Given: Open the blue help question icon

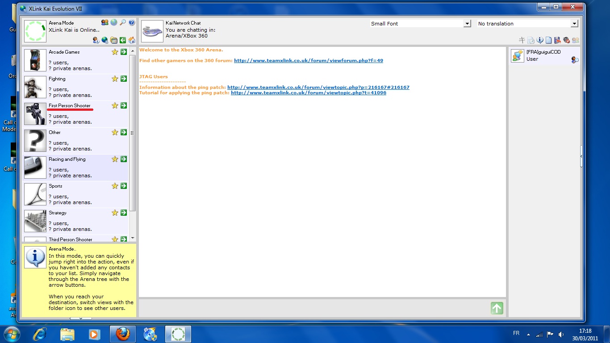Looking at the screenshot, I should tap(132, 22).
